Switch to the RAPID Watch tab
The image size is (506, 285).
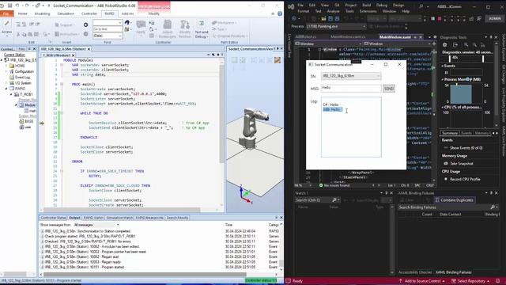pos(93,218)
